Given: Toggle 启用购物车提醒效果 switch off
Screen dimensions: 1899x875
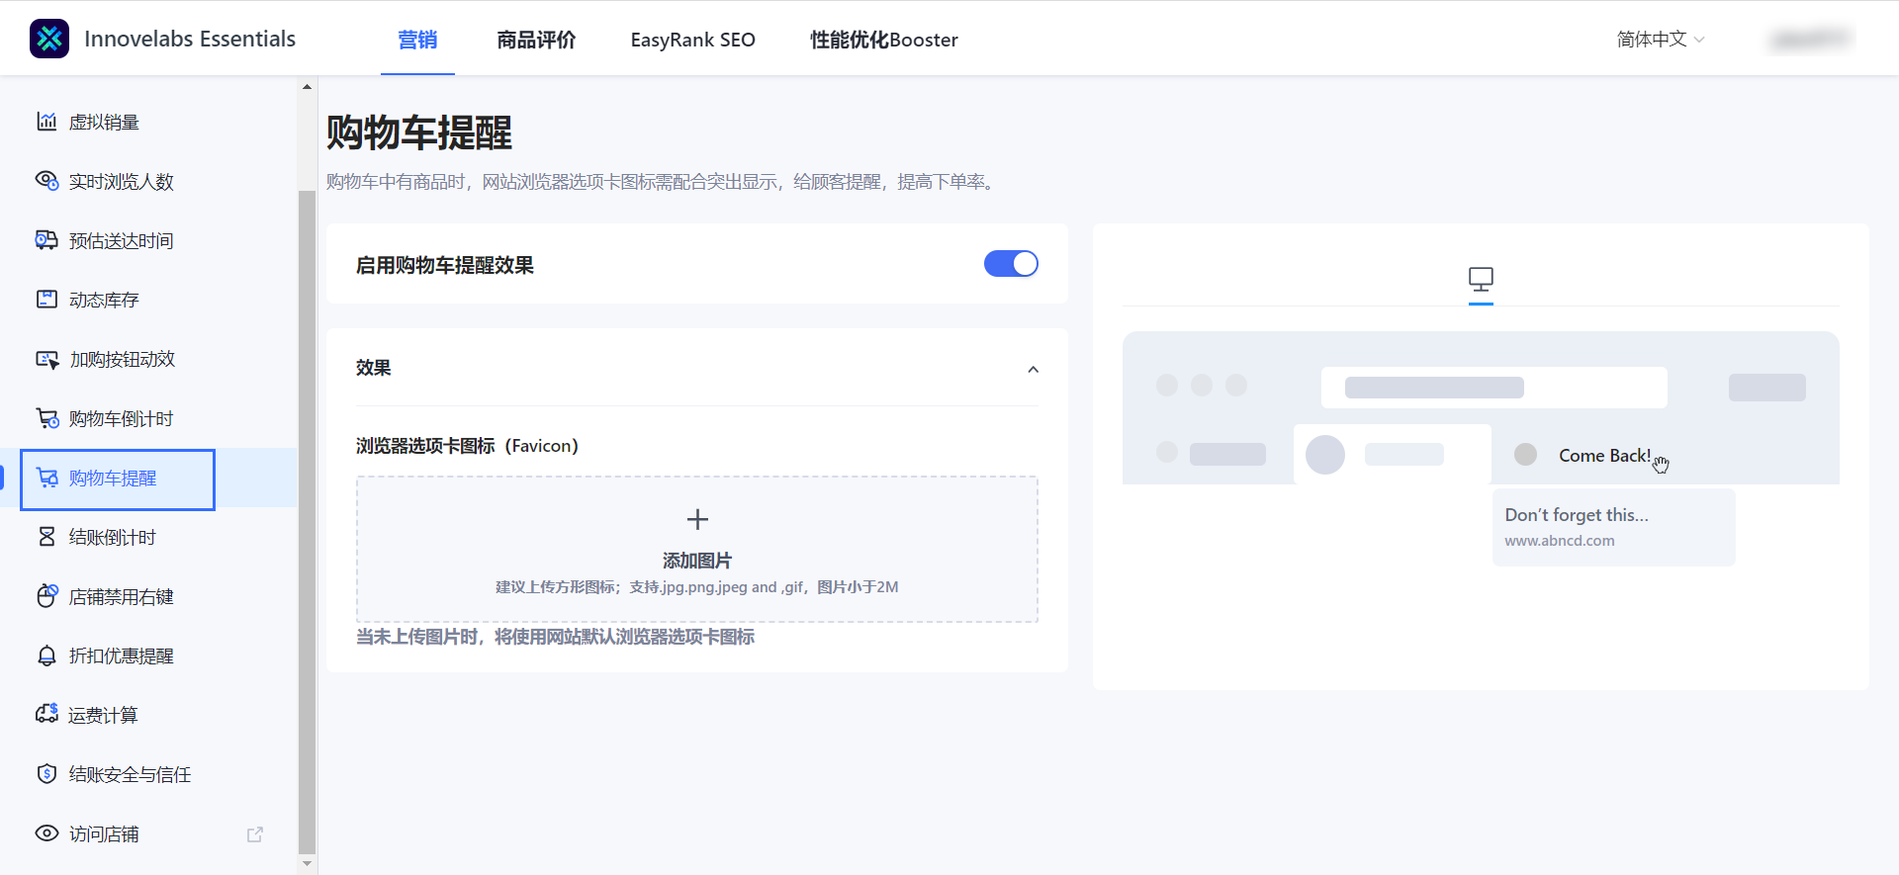Looking at the screenshot, I should [1011, 264].
